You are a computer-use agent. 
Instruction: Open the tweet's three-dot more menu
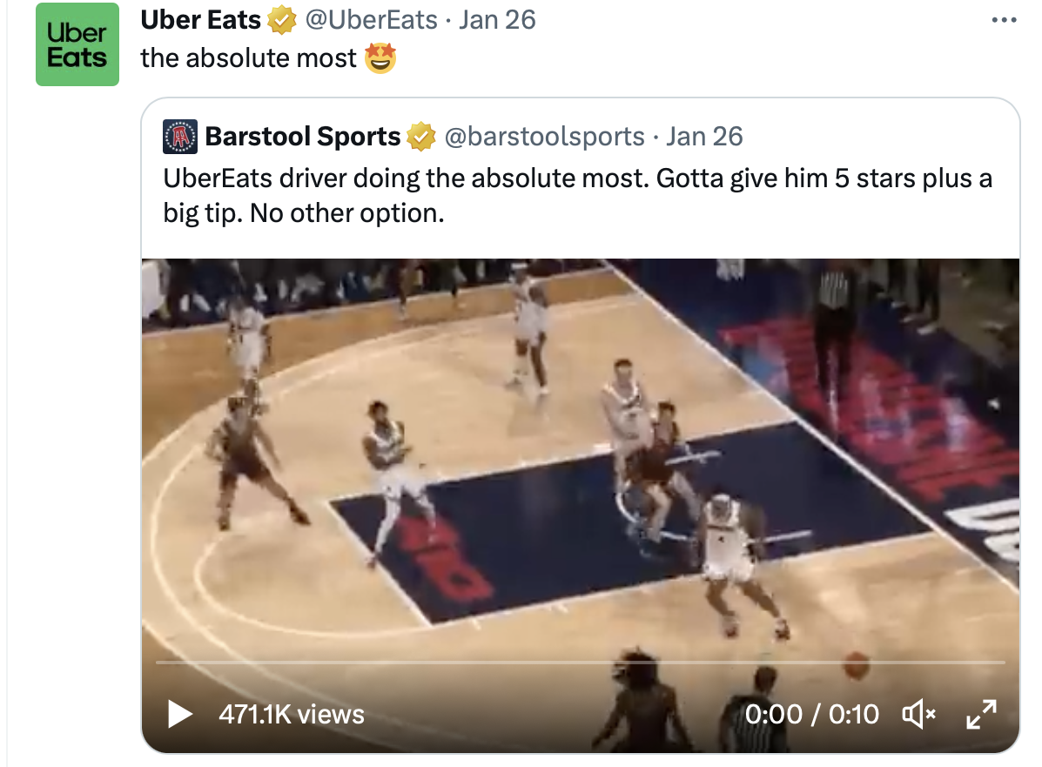[1004, 20]
